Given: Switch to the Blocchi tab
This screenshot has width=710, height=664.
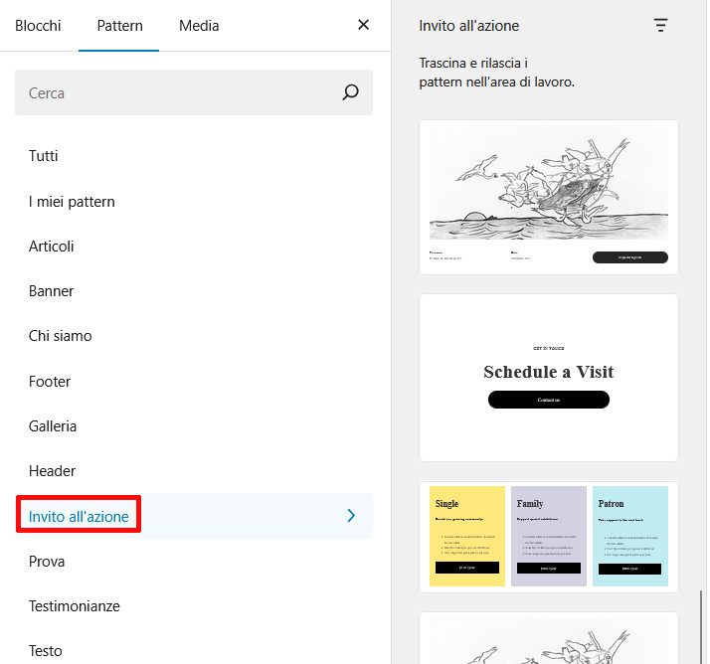Looking at the screenshot, I should (x=38, y=26).
